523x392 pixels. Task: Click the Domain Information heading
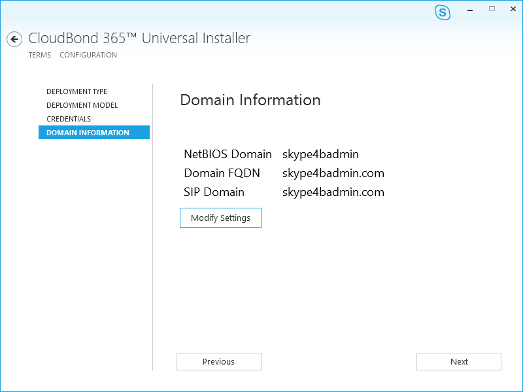(250, 100)
